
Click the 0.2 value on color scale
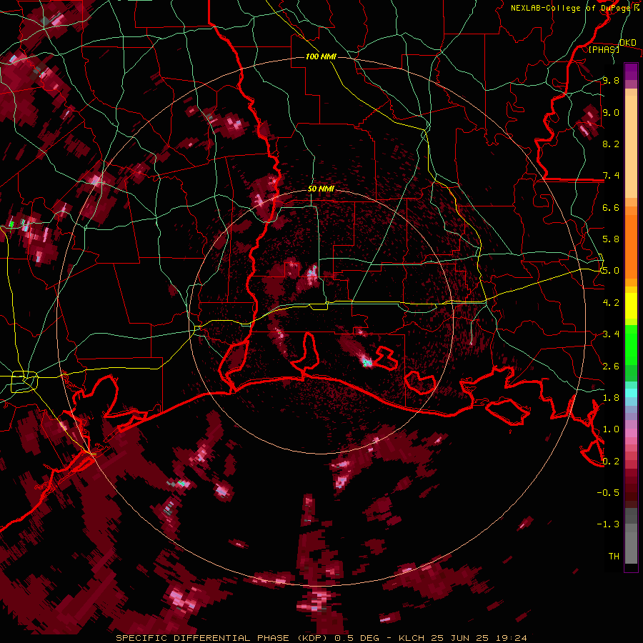pos(611,462)
